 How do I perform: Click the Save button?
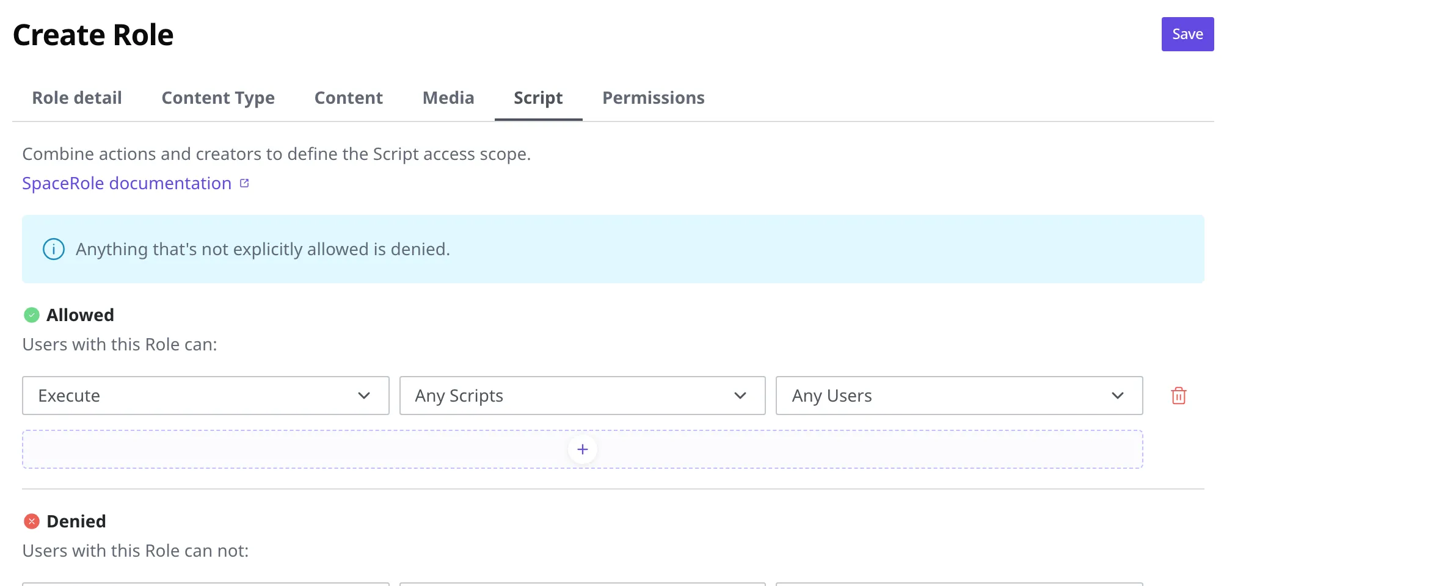(x=1187, y=34)
